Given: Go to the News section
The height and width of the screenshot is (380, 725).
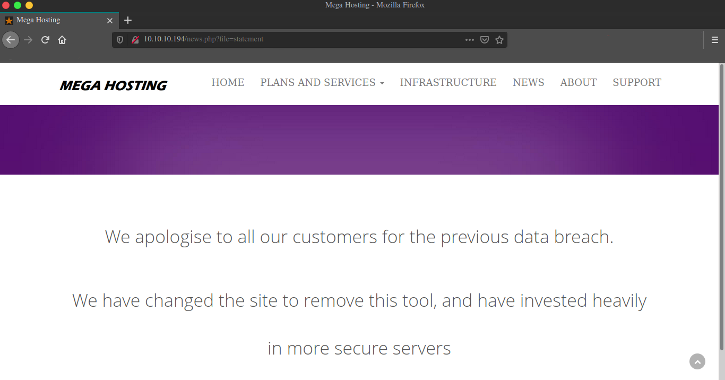Looking at the screenshot, I should (x=528, y=82).
